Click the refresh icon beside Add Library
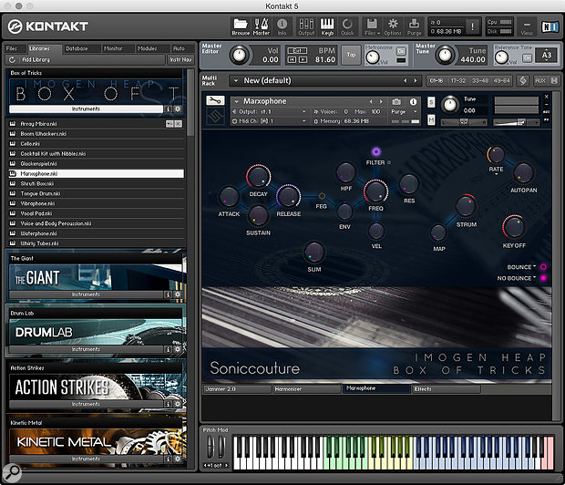The width and height of the screenshot is (565, 485). 12,59
